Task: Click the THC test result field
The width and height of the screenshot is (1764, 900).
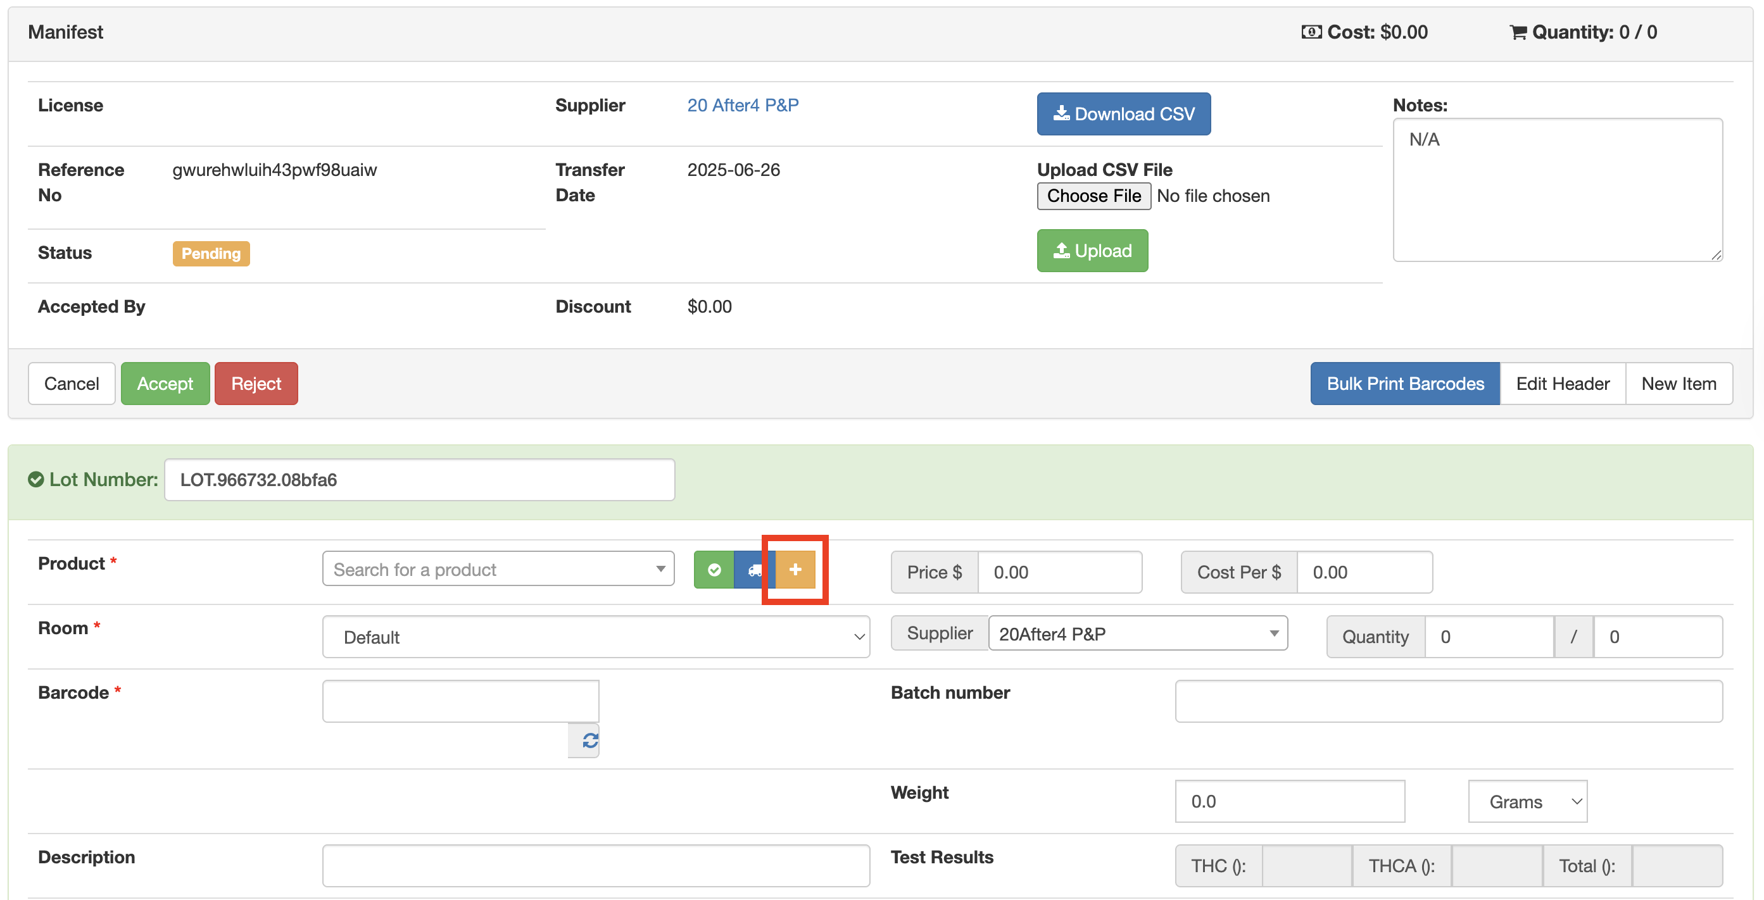Action: point(1307,865)
